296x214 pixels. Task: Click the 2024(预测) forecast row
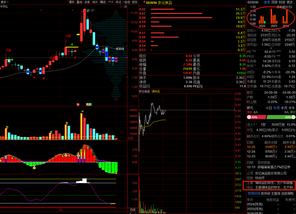tap(271, 204)
